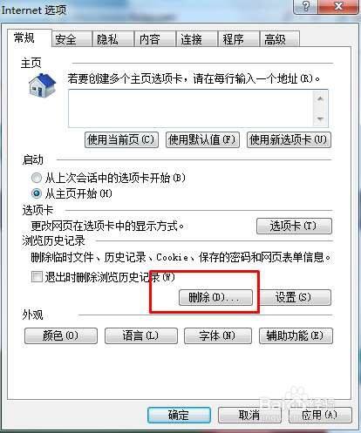
Task: Click home page list scroll up arrow
Action: 320,99
